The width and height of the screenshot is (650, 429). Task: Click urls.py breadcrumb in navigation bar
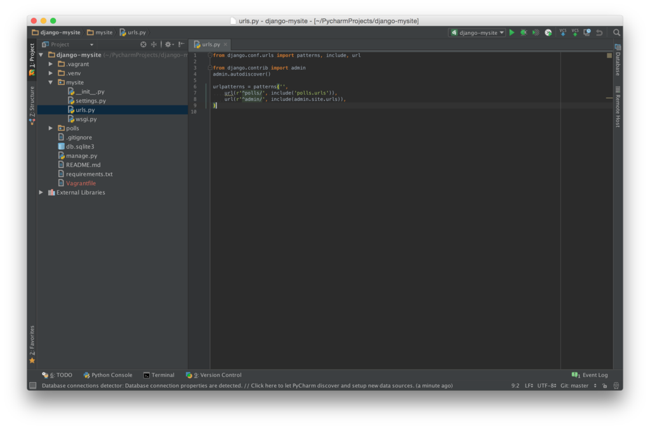(133, 32)
